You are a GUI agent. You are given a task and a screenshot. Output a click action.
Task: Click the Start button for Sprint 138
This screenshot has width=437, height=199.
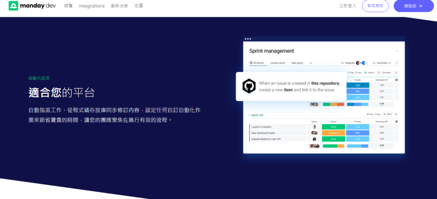pos(387,114)
